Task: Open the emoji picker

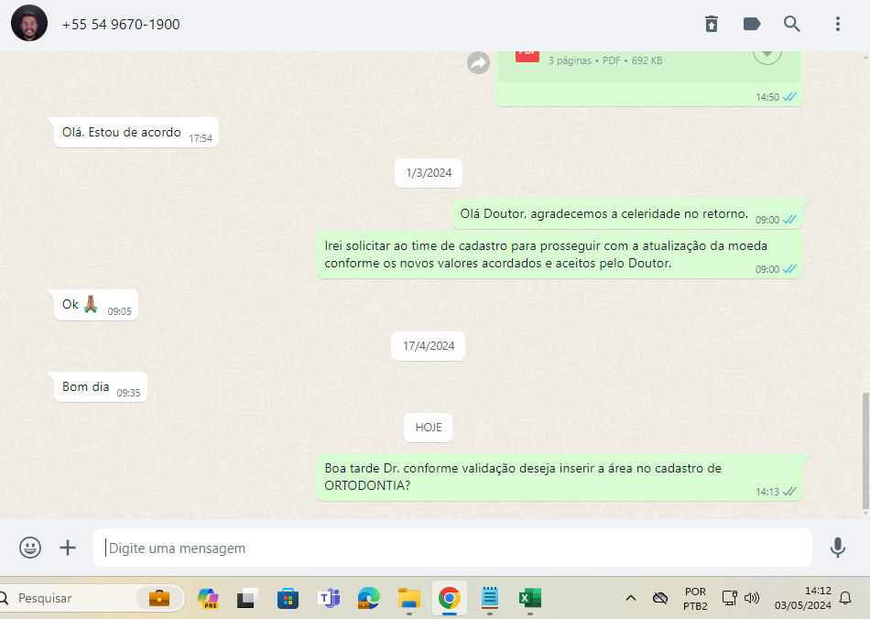Action: [x=30, y=548]
